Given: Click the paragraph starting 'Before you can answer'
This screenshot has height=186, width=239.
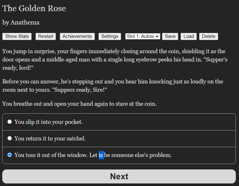Looking at the screenshot, I should point(113,86).
